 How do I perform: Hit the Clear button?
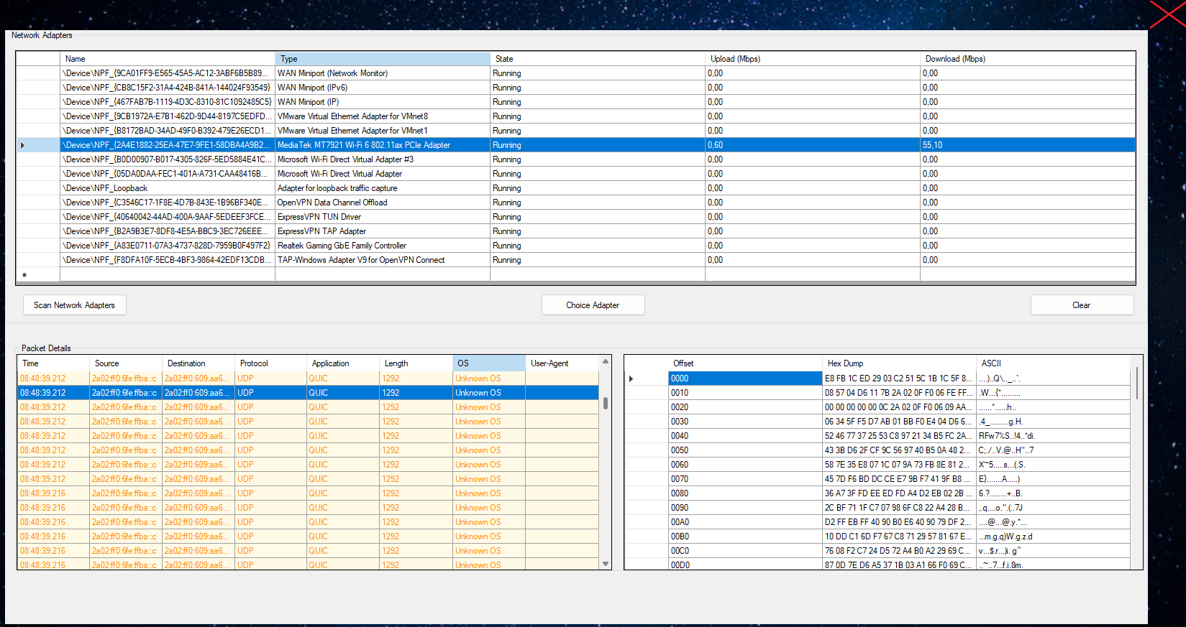point(1081,305)
